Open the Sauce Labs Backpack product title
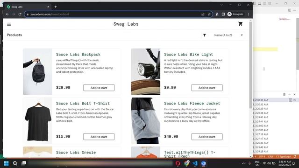This screenshot has height=168, width=299. (x=78, y=55)
